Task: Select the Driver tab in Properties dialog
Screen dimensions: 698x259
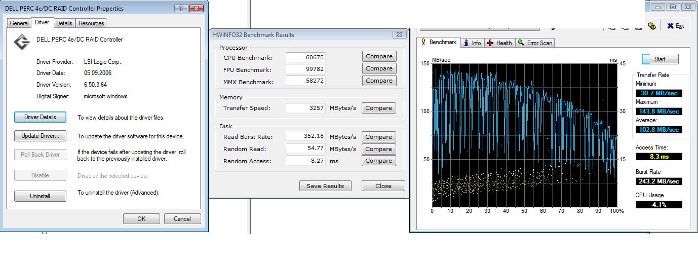Action: click(42, 22)
